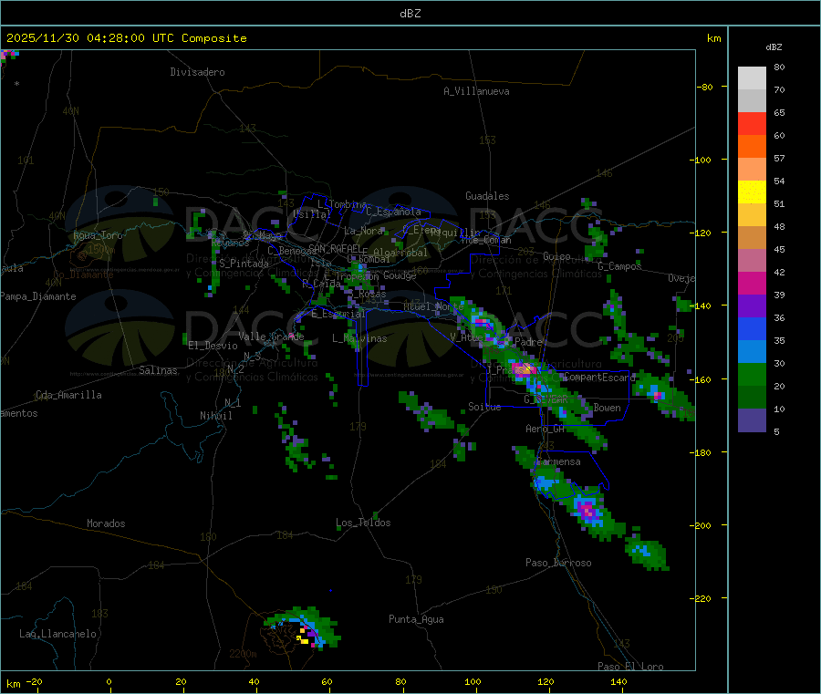Click the slate violet 10 dBZ swatch

coord(752,420)
